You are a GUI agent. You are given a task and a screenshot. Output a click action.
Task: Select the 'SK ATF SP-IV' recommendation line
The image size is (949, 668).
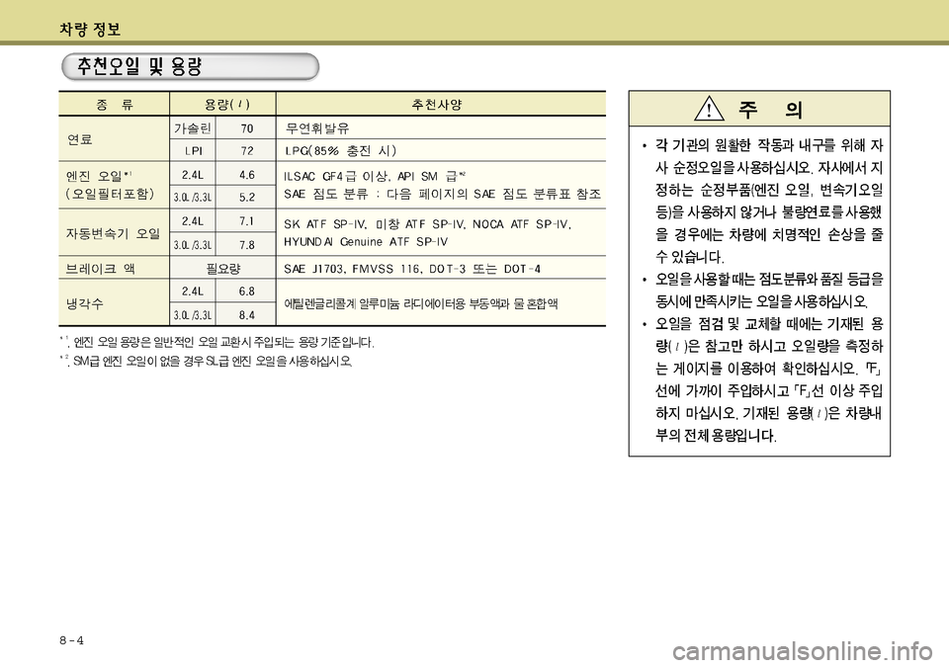[x=428, y=224]
